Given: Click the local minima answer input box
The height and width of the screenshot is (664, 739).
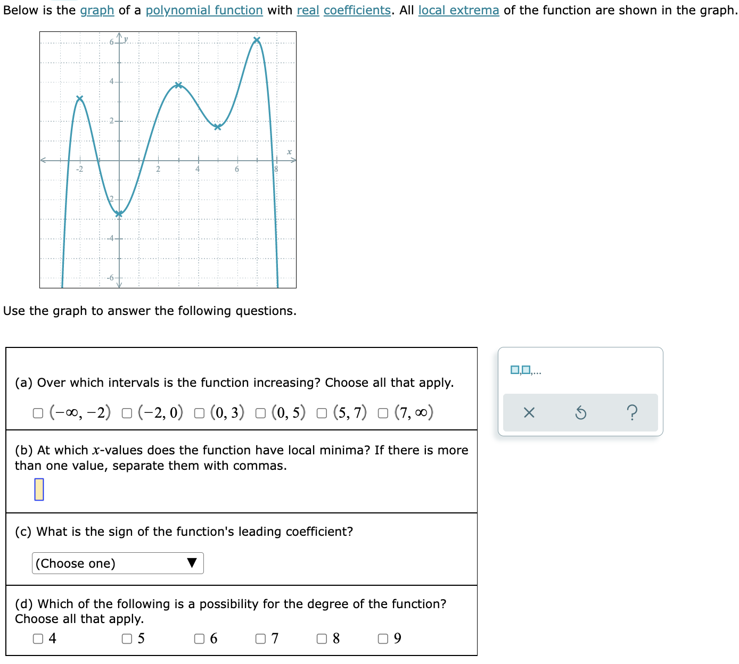Looking at the screenshot, I should pyautogui.click(x=39, y=489).
